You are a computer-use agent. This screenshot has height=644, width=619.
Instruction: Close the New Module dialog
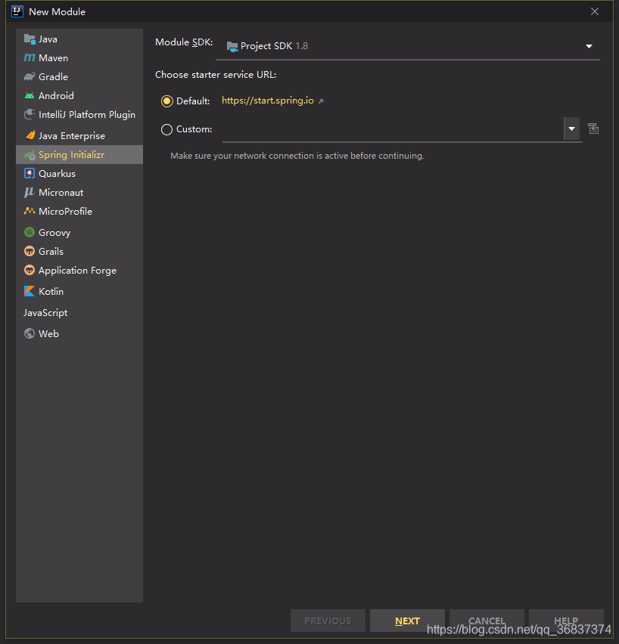tap(595, 11)
